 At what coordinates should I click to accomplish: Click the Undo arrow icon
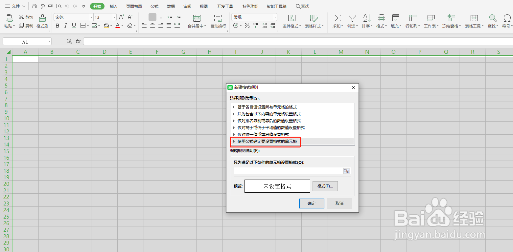coord(67,6)
